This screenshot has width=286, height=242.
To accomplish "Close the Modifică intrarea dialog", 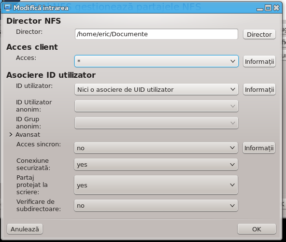I will 276,8.
